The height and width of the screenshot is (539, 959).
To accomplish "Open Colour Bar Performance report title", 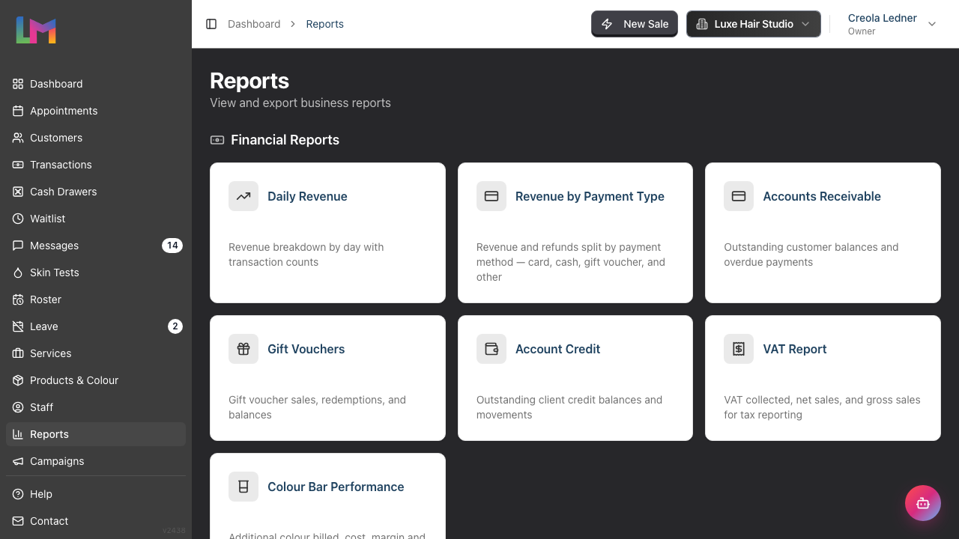I will click(x=336, y=487).
